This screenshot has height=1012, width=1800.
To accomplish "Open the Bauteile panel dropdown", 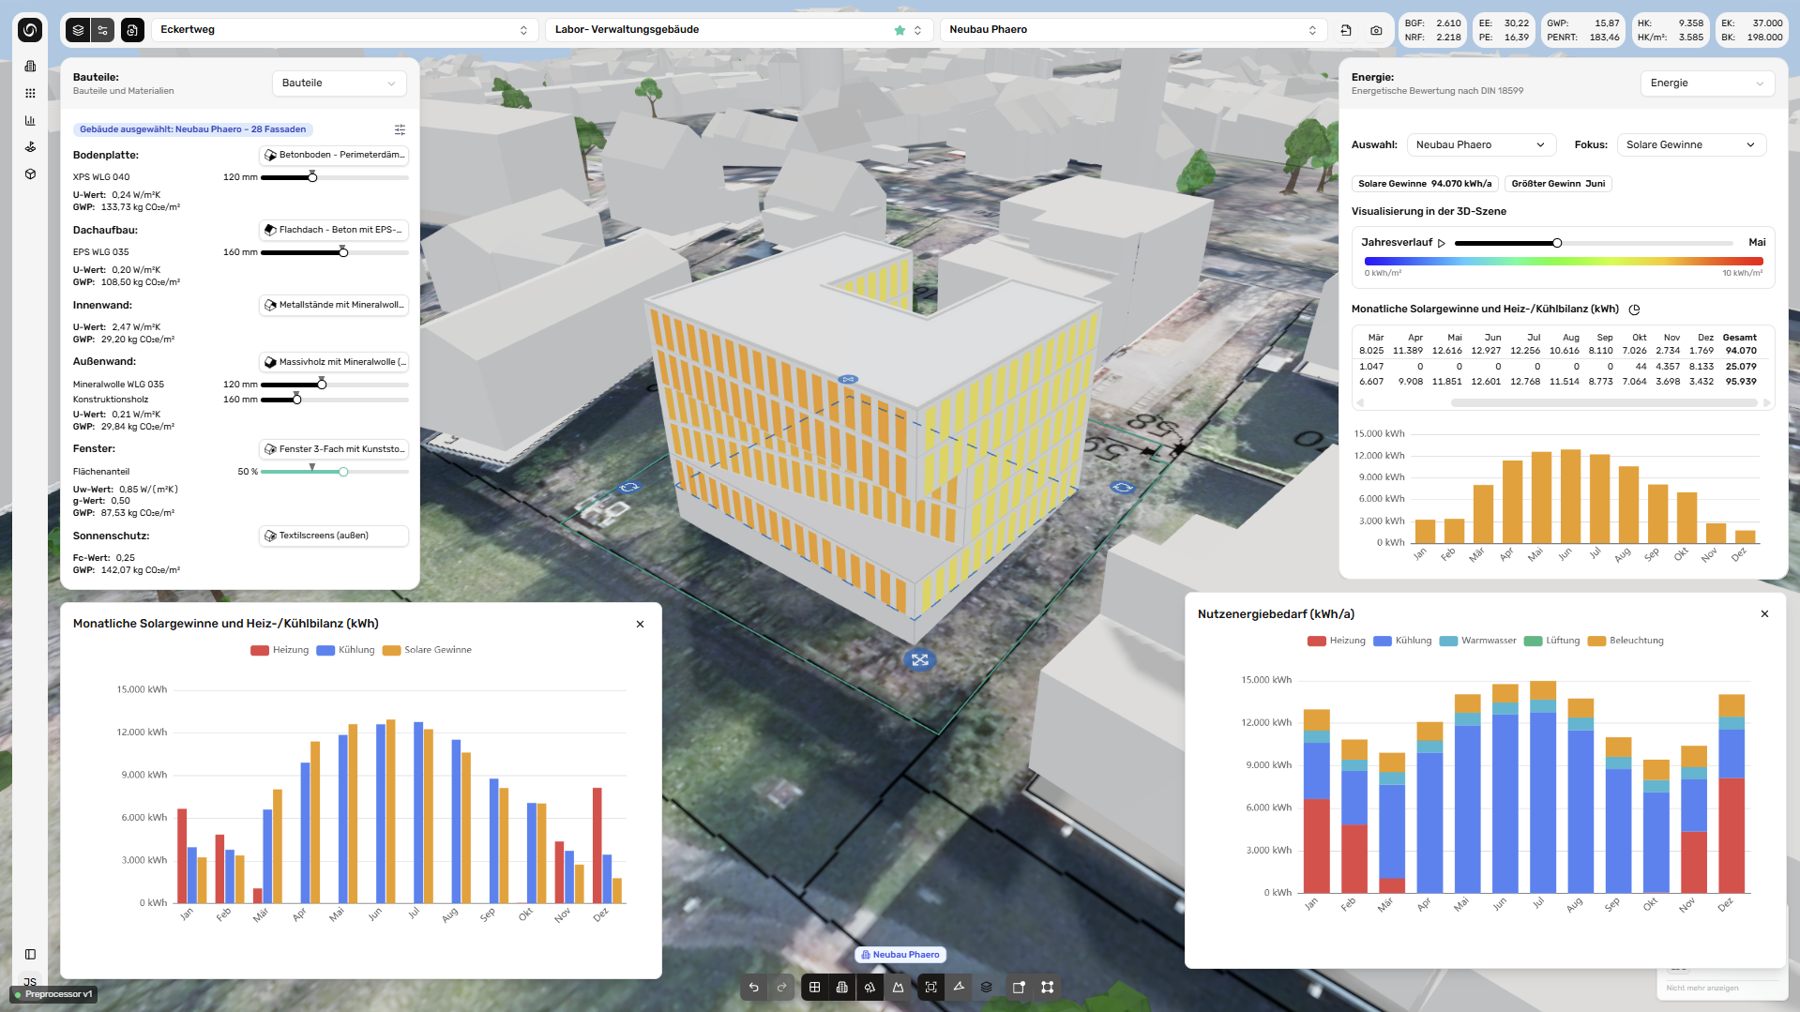I will [x=339, y=83].
